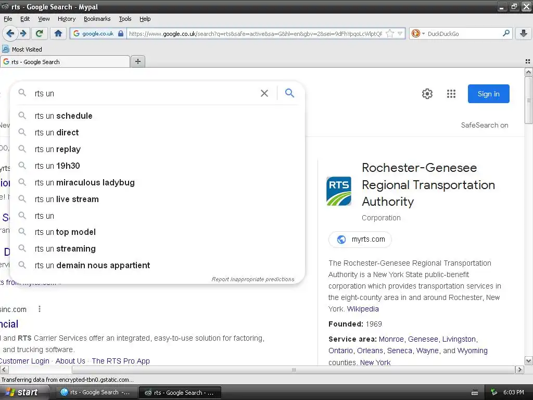Choose suggestion rts un schedule
This screenshot has width=533, height=400.
pos(157,116)
